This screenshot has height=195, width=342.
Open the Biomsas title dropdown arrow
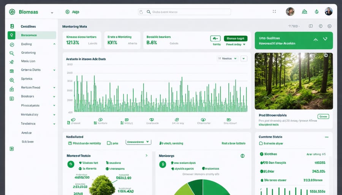click(x=52, y=13)
